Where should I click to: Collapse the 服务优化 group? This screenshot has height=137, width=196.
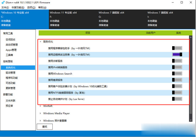click(40, 42)
